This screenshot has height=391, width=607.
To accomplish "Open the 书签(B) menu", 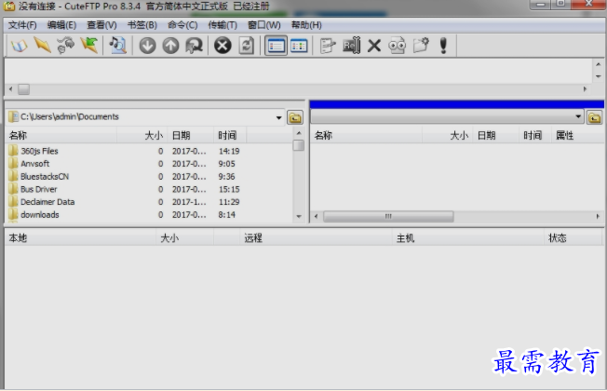I will click(142, 25).
